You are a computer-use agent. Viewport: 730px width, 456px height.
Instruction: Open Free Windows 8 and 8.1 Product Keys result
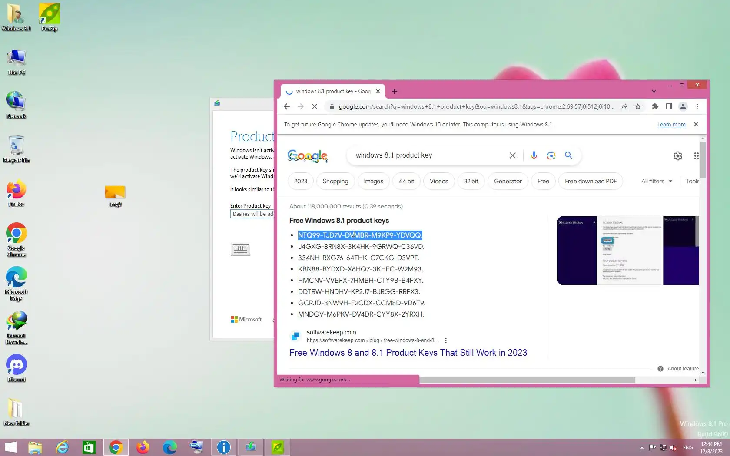(x=408, y=353)
